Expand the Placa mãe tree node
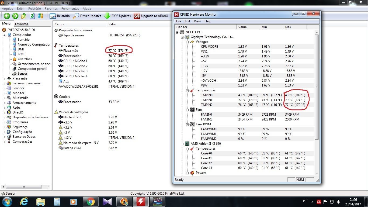Image resolution: width=368 pixels, height=207 pixels. pos(4,78)
